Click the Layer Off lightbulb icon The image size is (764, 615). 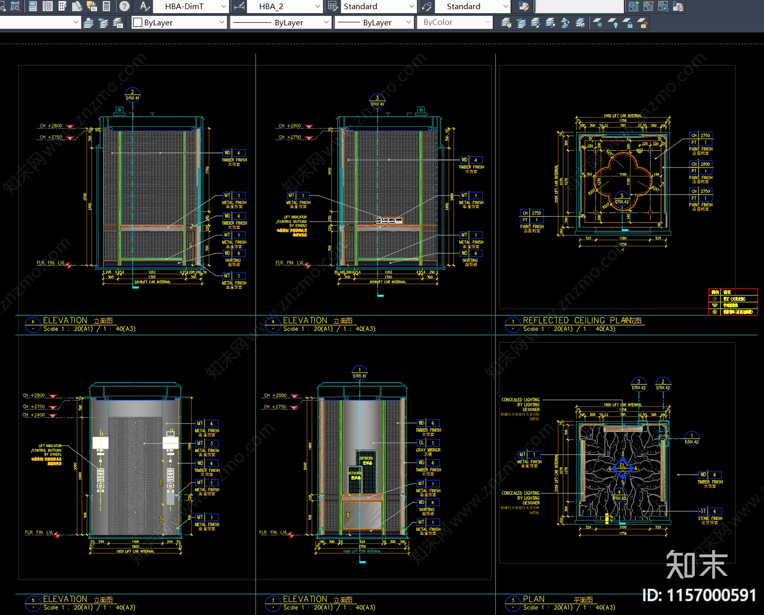click(613, 22)
